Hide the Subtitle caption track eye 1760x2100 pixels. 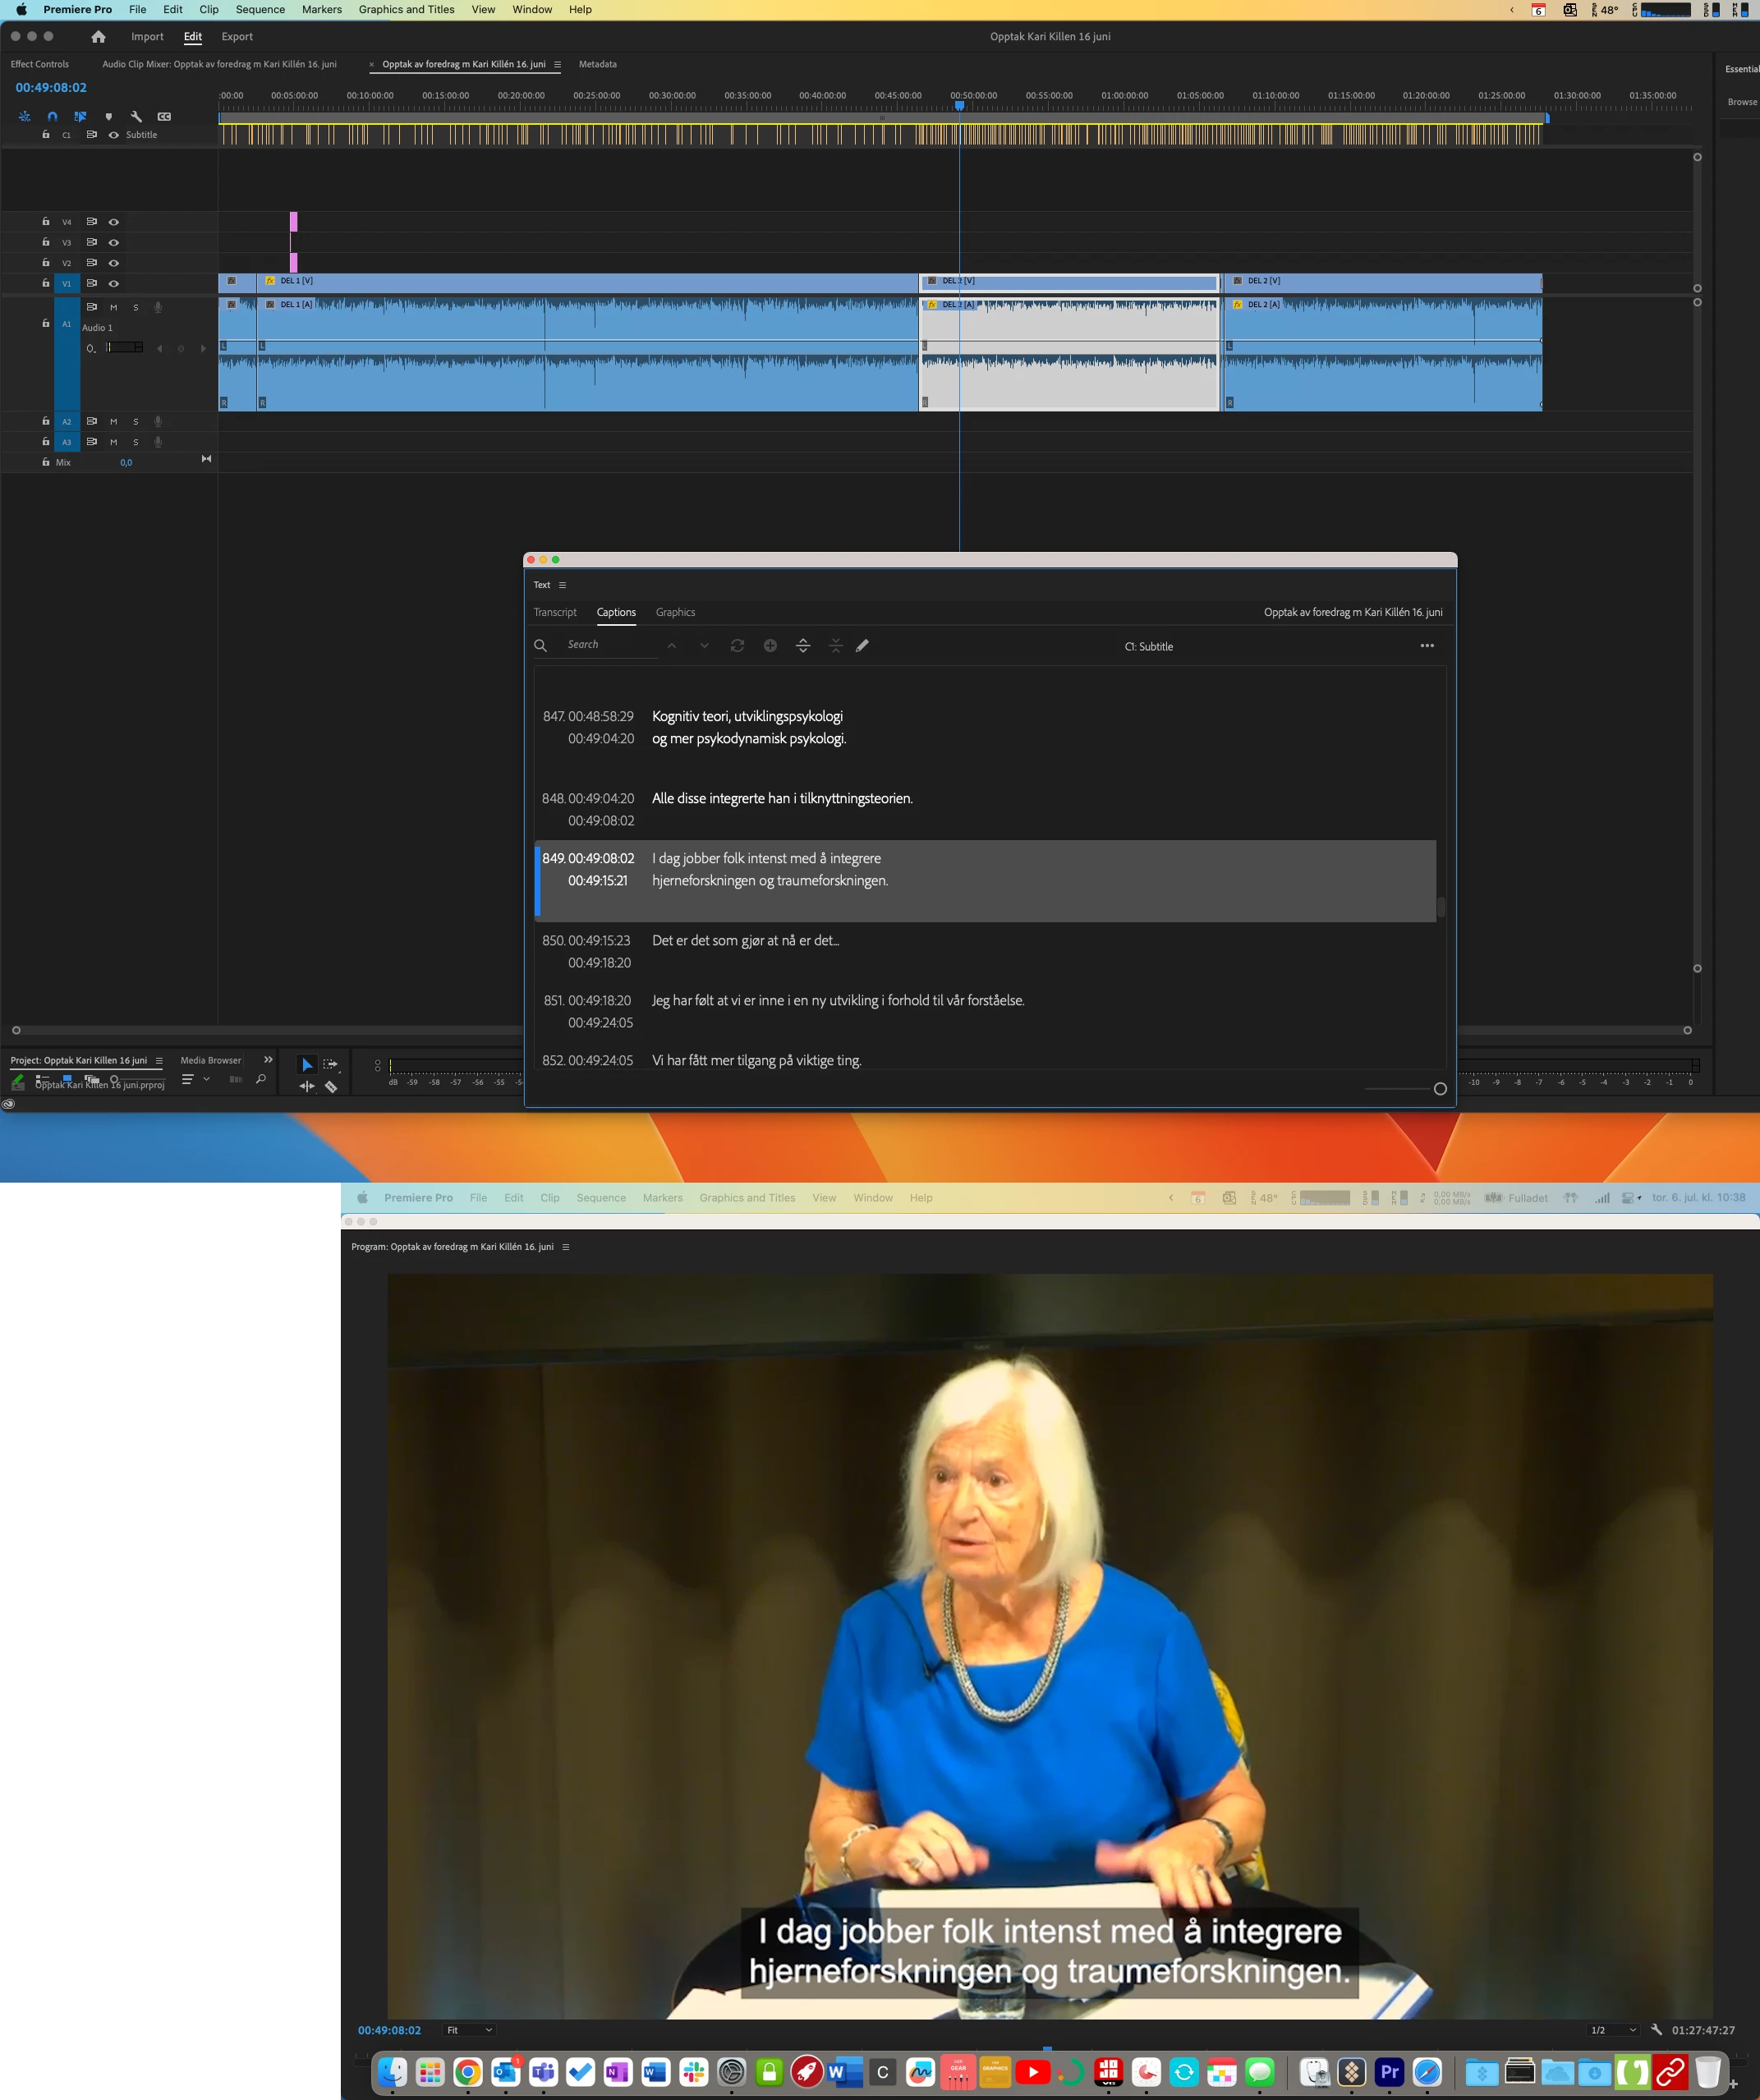point(113,135)
